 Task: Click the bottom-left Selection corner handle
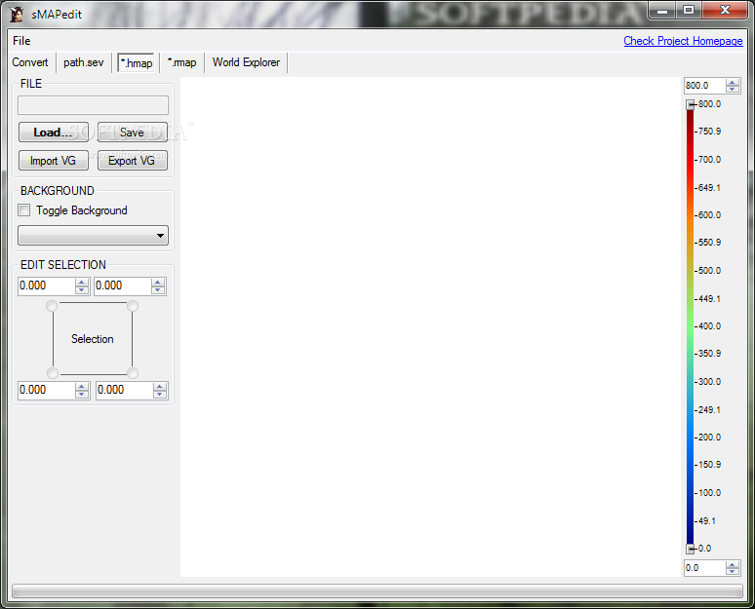tap(53, 373)
